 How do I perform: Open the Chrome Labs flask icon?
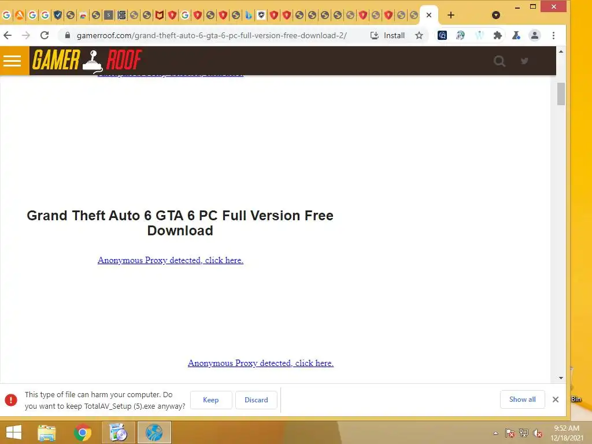516,35
